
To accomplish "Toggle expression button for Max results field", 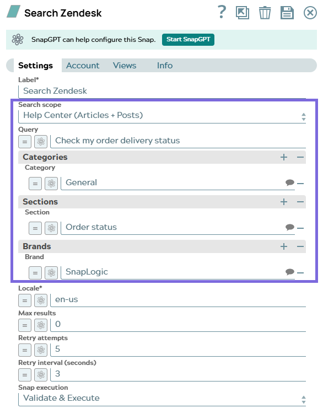I will pos(25,325).
